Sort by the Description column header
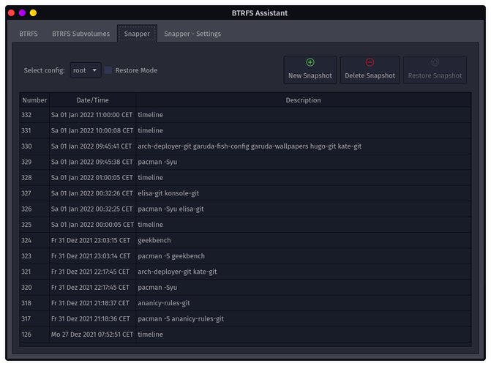This screenshot has width=491, height=366. [303, 100]
